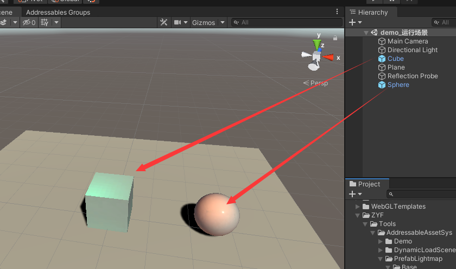The height and width of the screenshot is (269, 456).
Task: Toggle Gizmos in the Scene view
Action: (x=203, y=22)
